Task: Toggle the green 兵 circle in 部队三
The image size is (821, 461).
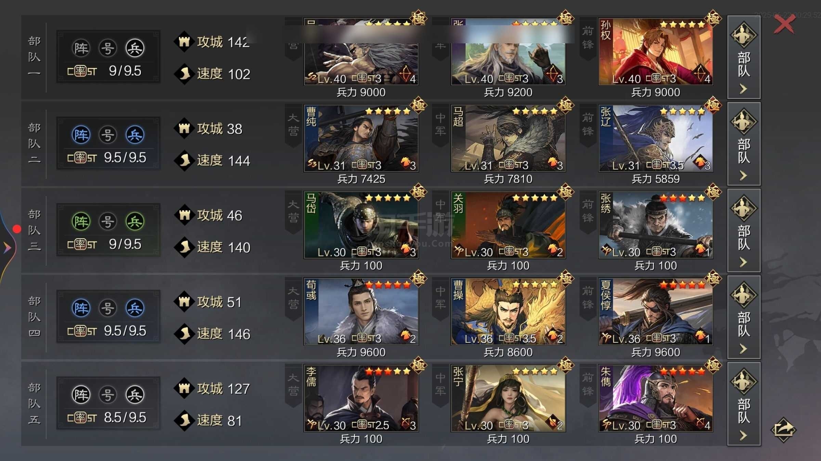Action: coord(135,221)
